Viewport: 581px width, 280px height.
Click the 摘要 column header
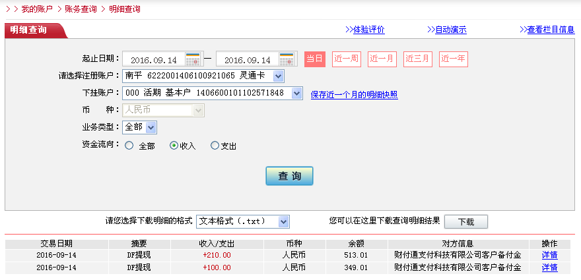coord(139,244)
